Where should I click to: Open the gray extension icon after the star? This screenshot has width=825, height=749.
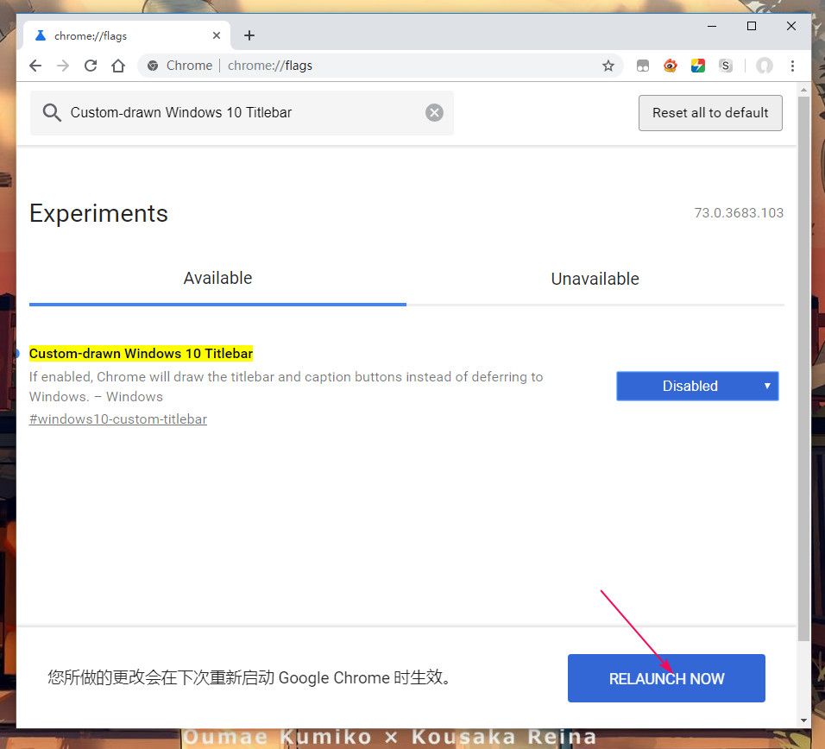tap(642, 66)
